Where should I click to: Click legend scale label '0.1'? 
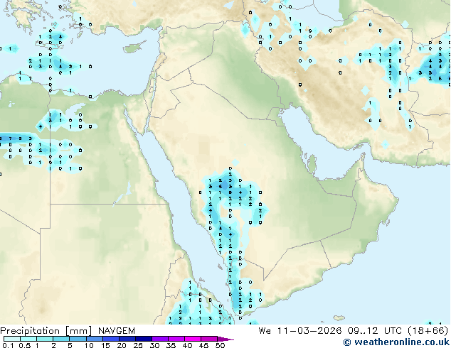click(x=8, y=345)
